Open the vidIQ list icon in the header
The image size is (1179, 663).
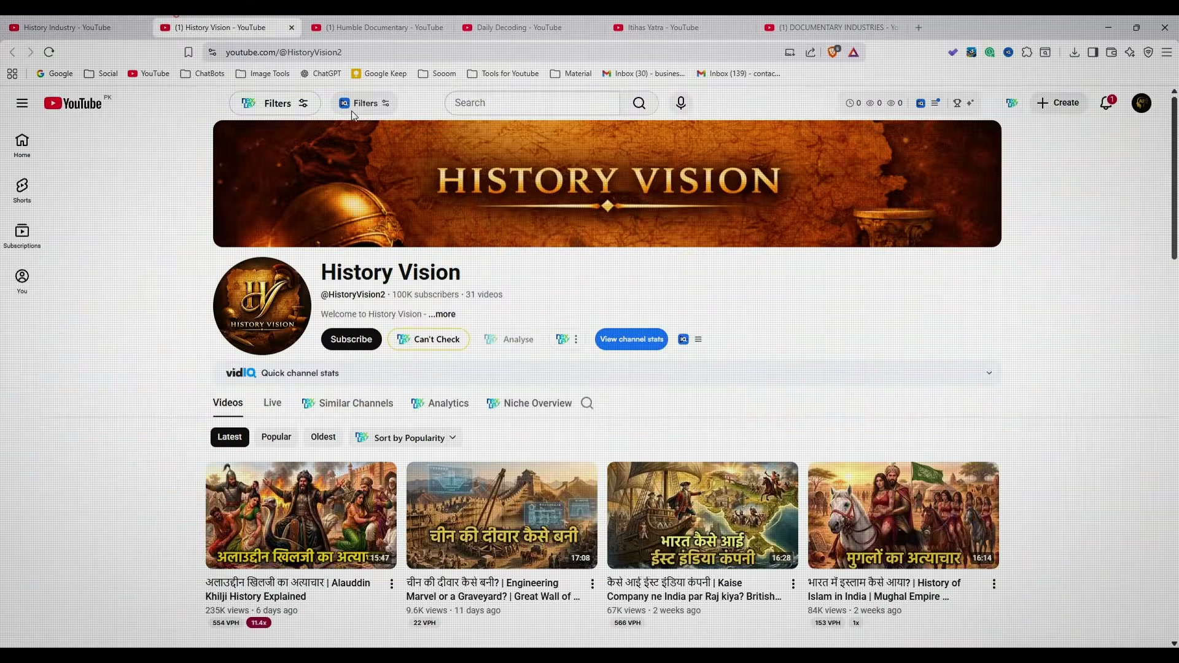tap(935, 103)
